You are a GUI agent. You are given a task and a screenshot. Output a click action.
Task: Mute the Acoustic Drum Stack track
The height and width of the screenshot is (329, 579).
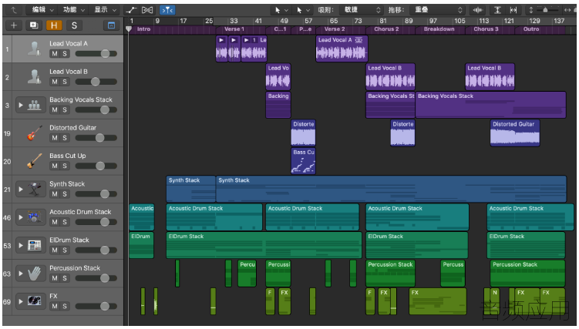(55, 222)
